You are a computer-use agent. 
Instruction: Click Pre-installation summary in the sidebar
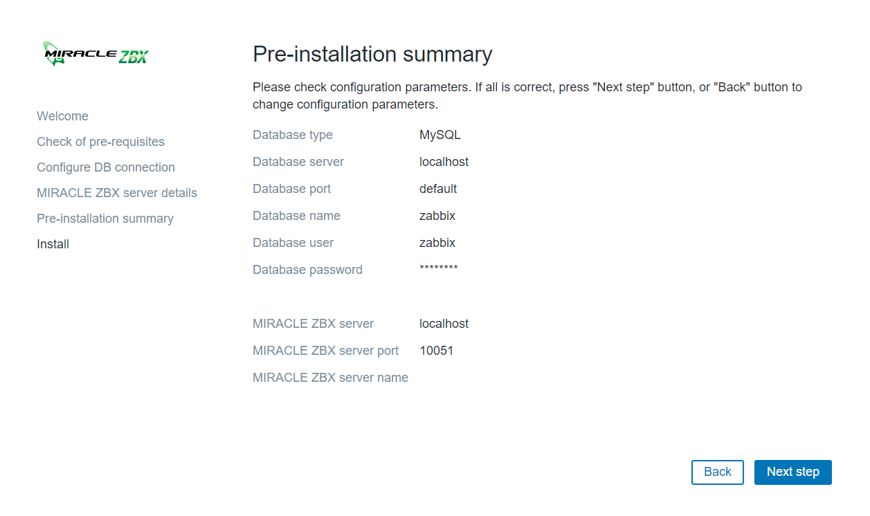point(105,219)
